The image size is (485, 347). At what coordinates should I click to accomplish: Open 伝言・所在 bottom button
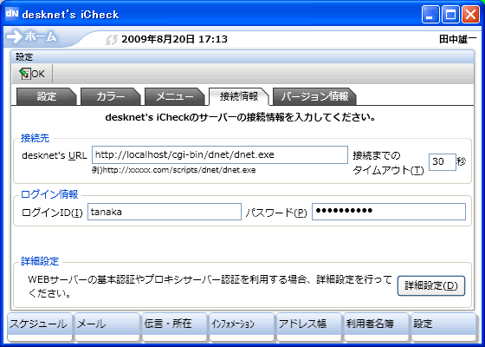pyautogui.click(x=174, y=327)
